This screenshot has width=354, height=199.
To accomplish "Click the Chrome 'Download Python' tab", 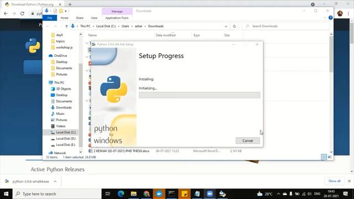I will tap(33, 4).
